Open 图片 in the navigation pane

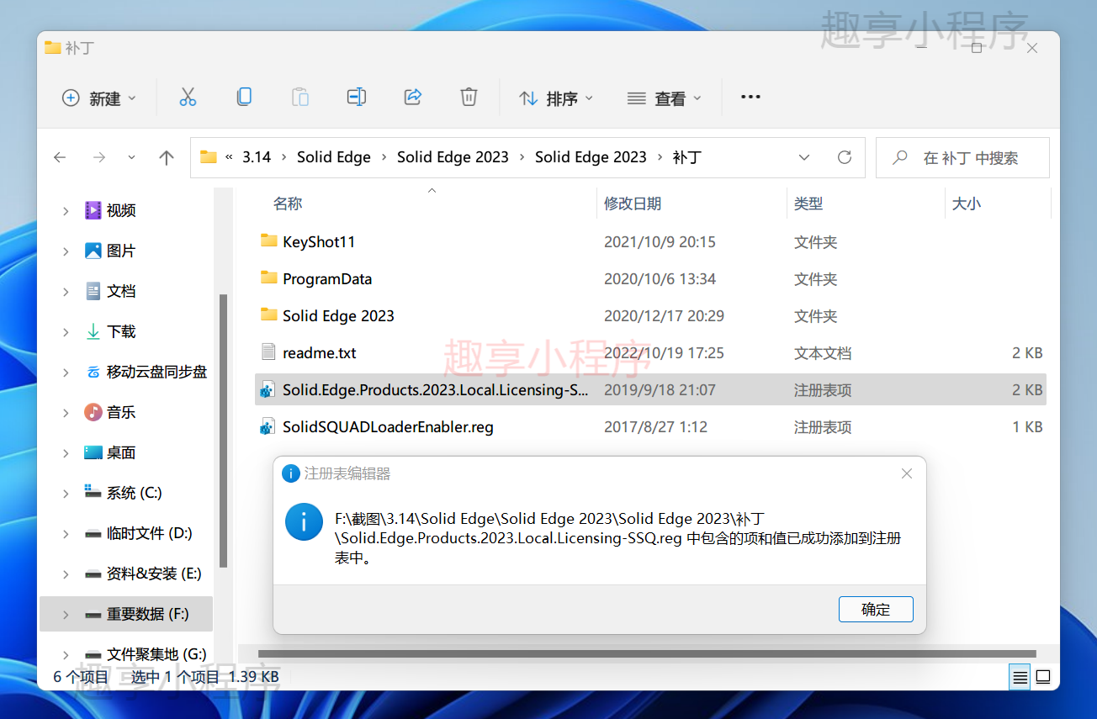point(121,251)
